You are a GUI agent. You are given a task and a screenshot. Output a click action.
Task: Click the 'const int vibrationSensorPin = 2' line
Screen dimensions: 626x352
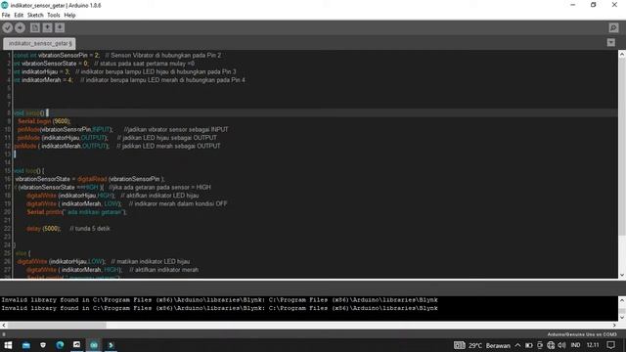tap(57, 55)
